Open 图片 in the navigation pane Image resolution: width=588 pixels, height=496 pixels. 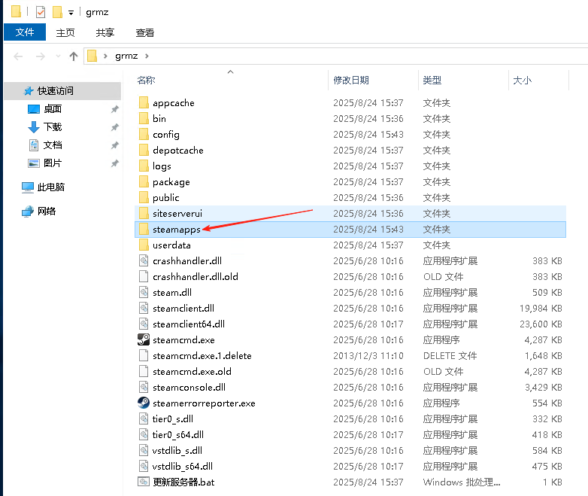(x=53, y=163)
